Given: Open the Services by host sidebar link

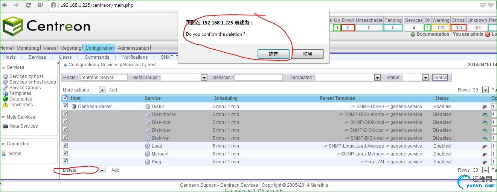Looking at the screenshot, I should tap(26, 76).
